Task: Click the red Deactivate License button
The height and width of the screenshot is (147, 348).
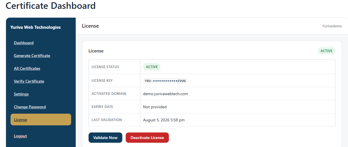Action: (x=147, y=138)
